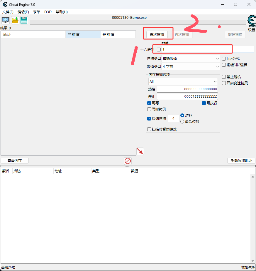256x271 pixels.
Task: Enable the 禁止随机 checkbox
Action: tap(224, 77)
